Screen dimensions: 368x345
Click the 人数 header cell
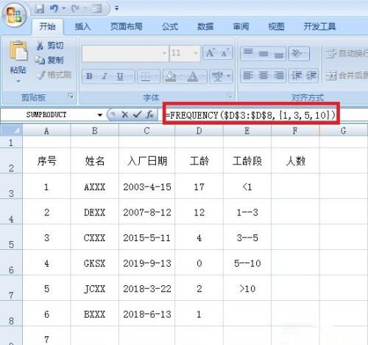point(296,161)
